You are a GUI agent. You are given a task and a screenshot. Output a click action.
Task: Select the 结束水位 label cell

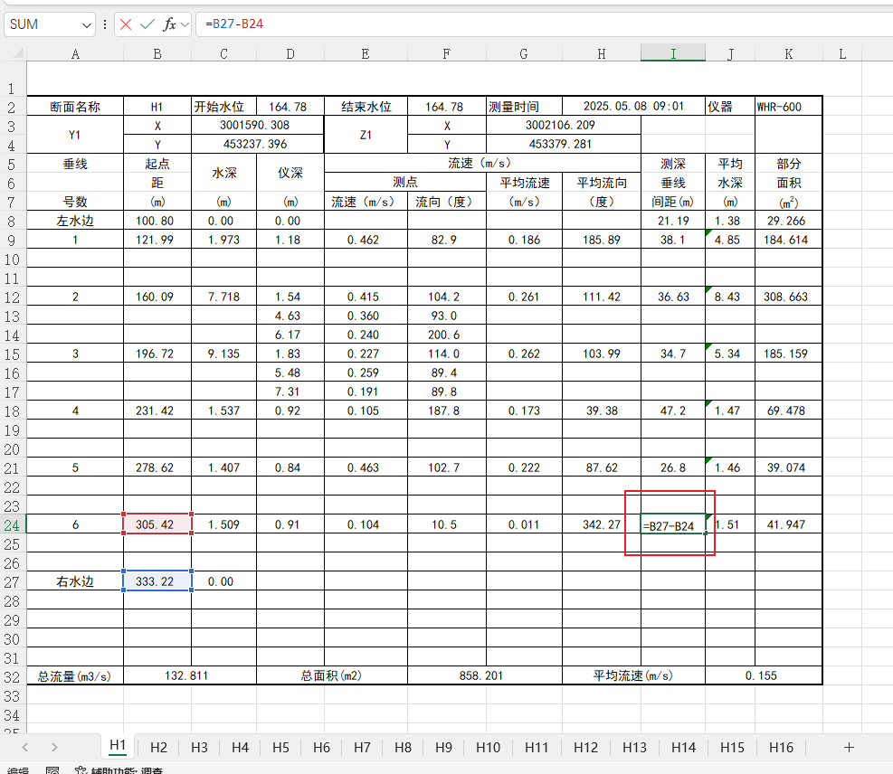click(x=366, y=107)
